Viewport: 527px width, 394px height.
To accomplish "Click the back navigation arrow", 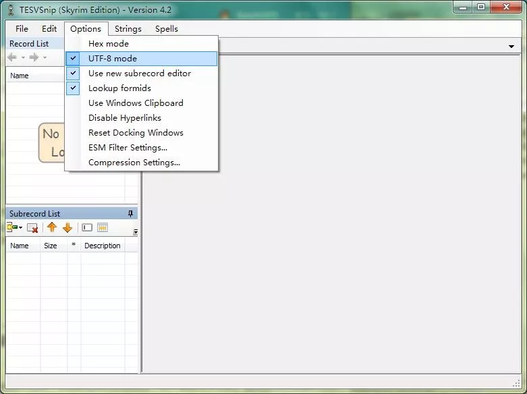I will click(12, 57).
